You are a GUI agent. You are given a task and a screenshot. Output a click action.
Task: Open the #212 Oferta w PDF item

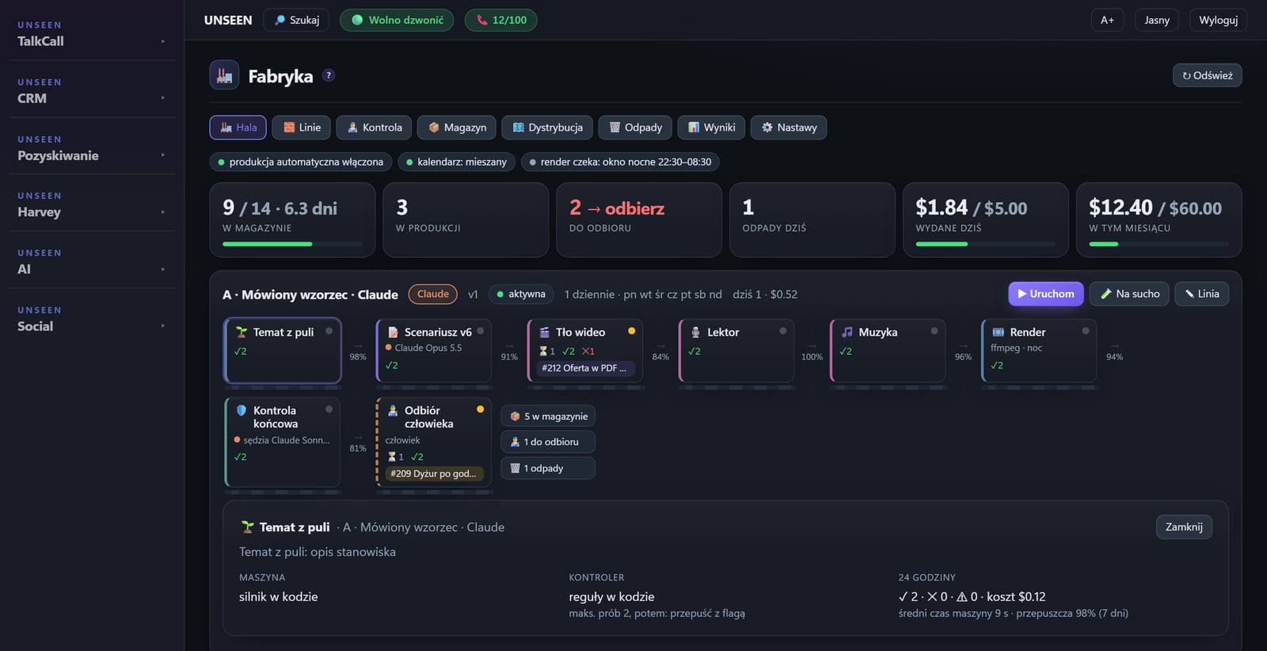pos(584,367)
